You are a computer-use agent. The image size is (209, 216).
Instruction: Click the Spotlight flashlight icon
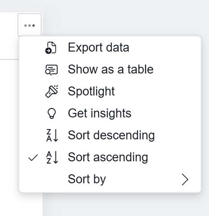point(51,91)
